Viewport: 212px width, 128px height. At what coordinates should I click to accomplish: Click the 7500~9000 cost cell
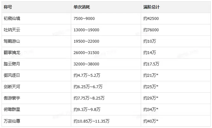(106, 19)
